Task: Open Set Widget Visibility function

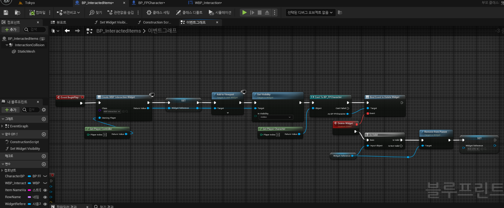Action: (x=25, y=149)
